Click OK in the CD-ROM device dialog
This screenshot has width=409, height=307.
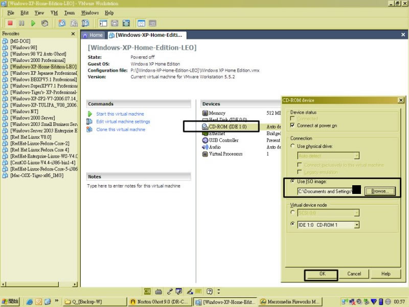(x=323, y=274)
